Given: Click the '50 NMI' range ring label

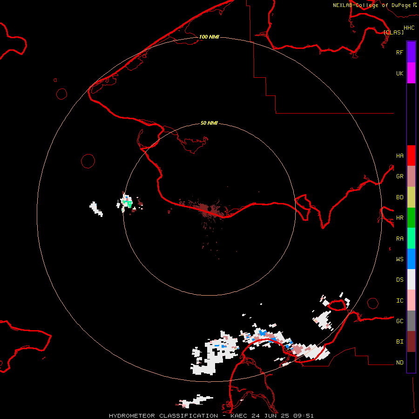Looking at the screenshot, I should (x=209, y=123).
